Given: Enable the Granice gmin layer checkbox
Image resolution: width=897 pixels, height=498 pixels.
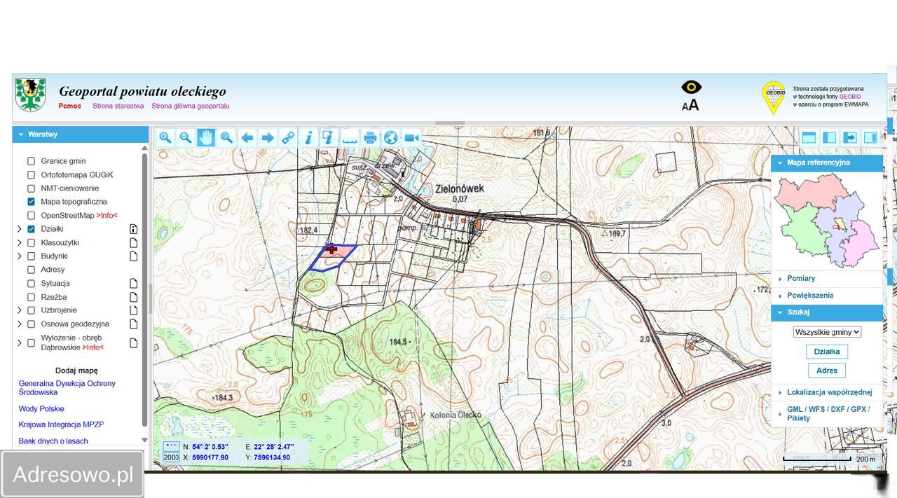Looking at the screenshot, I should tap(31, 161).
